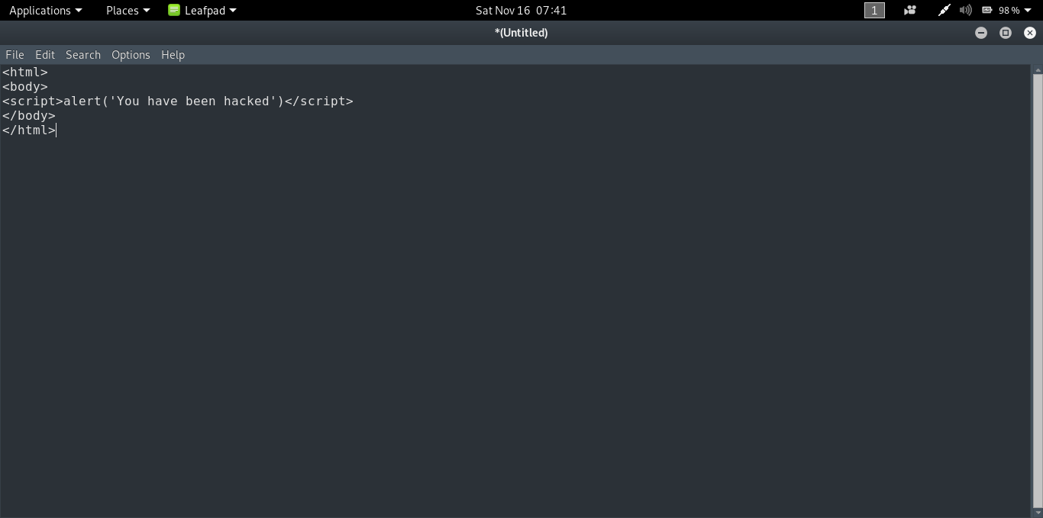This screenshot has width=1043, height=518.
Task: Open the Options menu
Action: pos(131,55)
